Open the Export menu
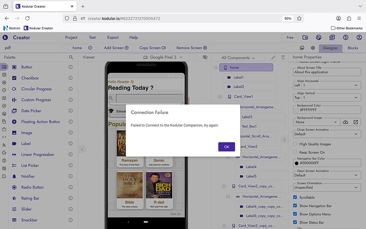The height and width of the screenshot is (229, 366). tap(113, 37)
